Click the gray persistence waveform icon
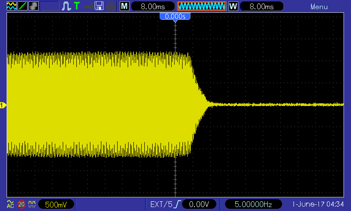The width and height of the screenshot is (351, 211). (33, 6)
